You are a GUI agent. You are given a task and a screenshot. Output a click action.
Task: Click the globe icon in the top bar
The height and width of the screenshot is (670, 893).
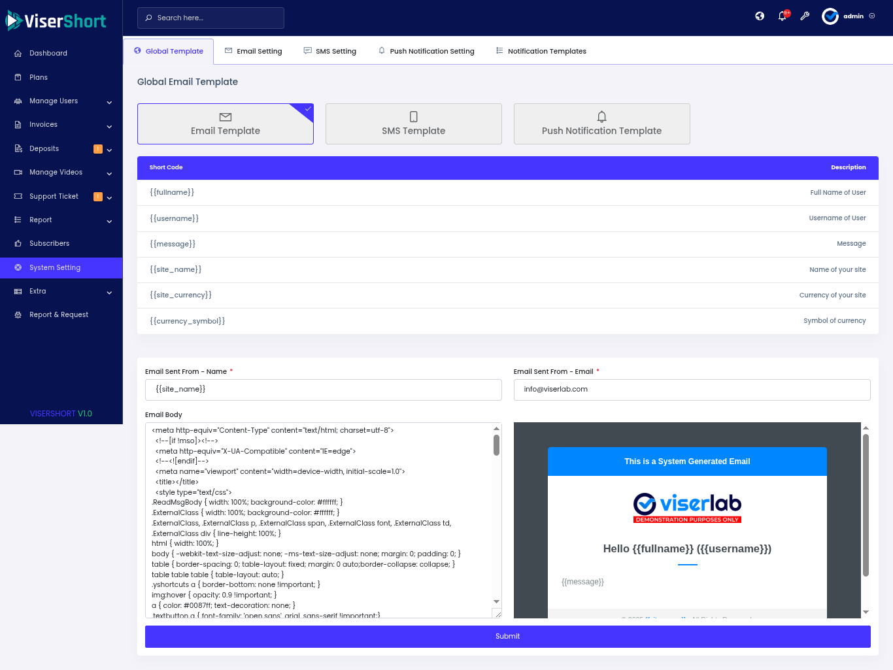tap(760, 16)
